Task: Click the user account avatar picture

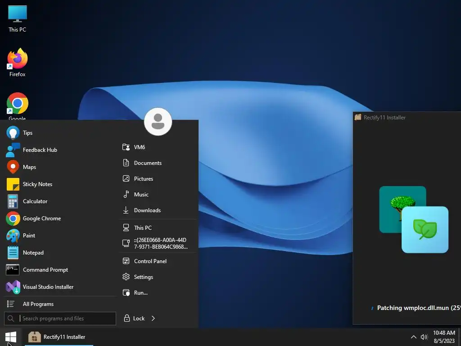Action: click(158, 122)
